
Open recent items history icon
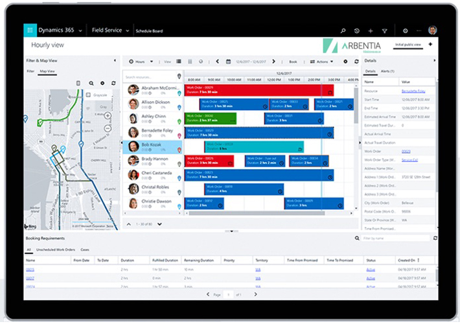click(x=357, y=30)
